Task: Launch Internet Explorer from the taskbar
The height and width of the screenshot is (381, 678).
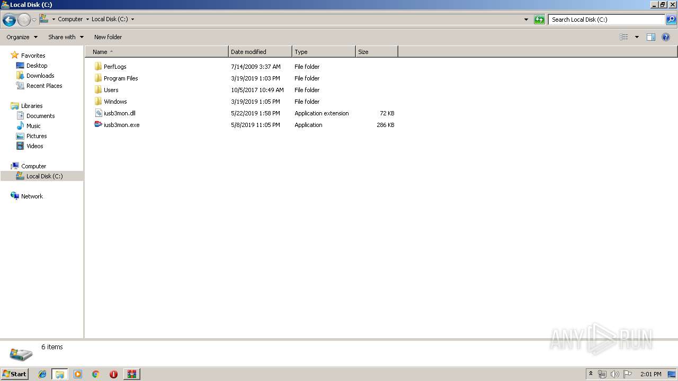Action: pyautogui.click(x=42, y=374)
